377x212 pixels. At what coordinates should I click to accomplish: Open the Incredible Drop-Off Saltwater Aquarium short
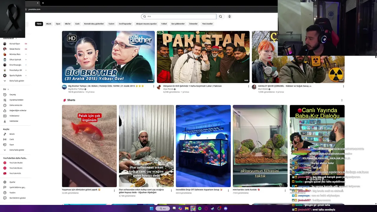[x=203, y=146]
